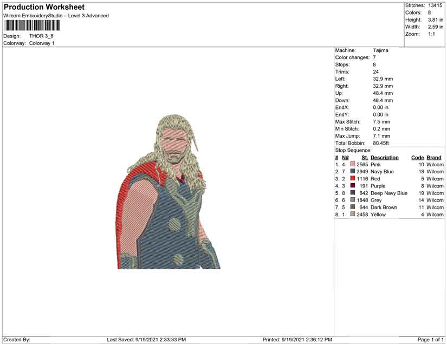Click the Max Stitch value '7.5 mm'
This screenshot has width=447, height=344.
(x=381, y=122)
